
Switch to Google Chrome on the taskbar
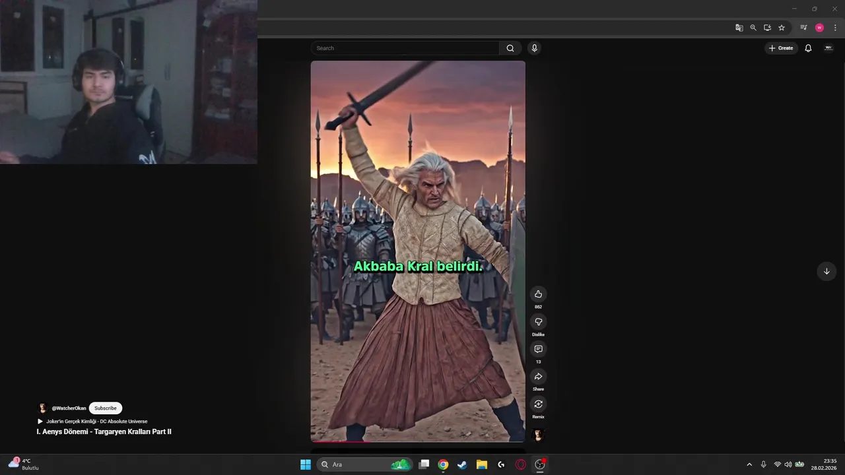443,464
